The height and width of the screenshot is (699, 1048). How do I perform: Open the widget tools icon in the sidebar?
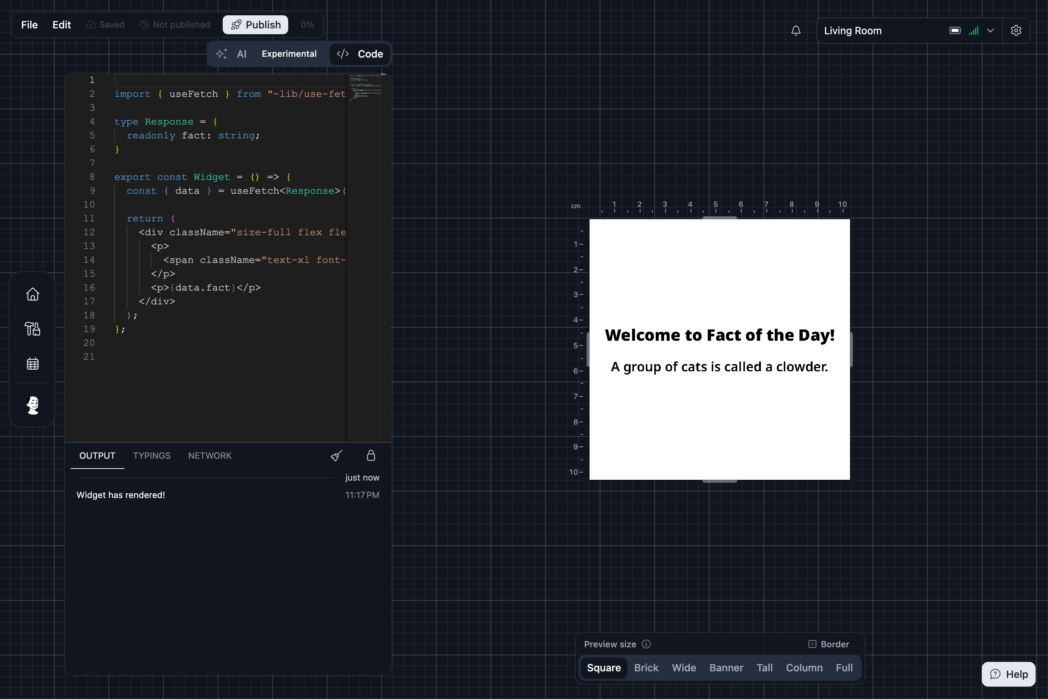pyautogui.click(x=32, y=329)
